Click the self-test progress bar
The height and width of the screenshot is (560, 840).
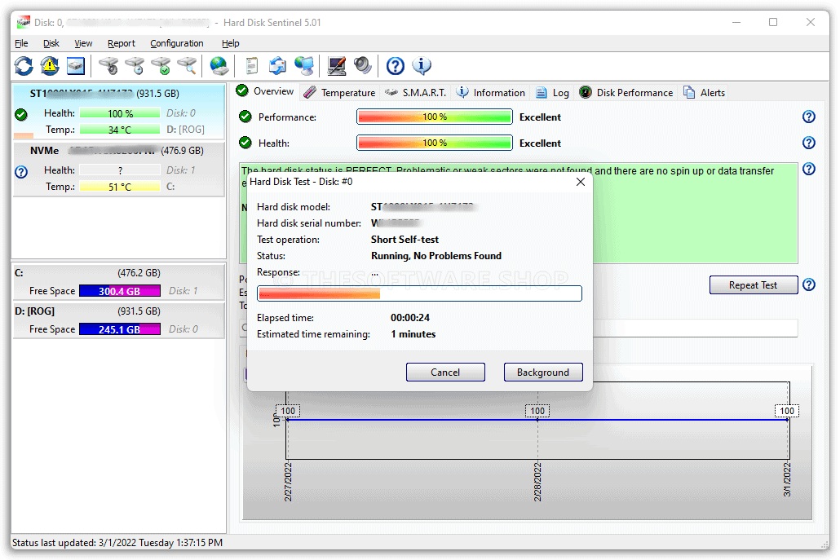419,293
